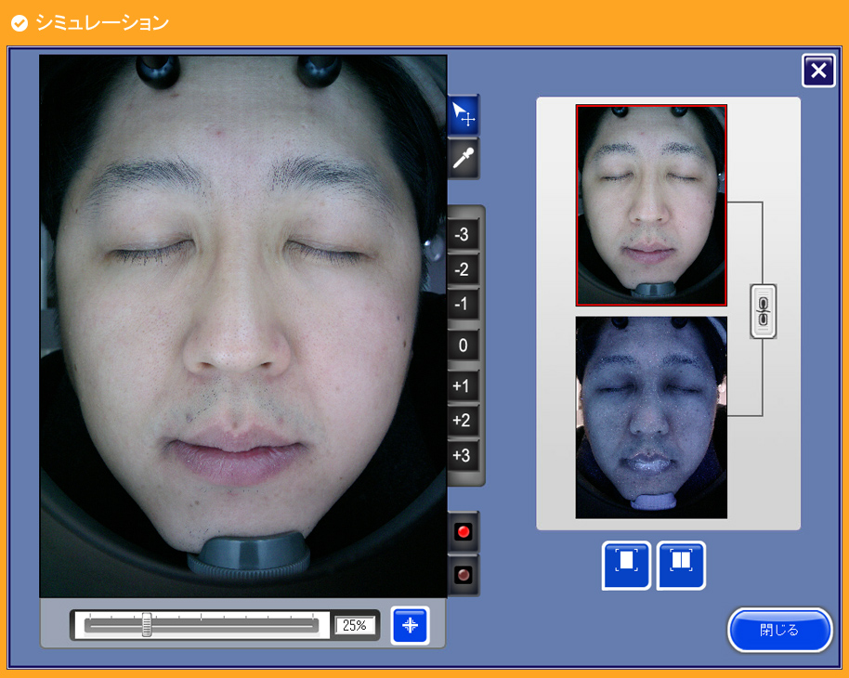Set simulation level to +3
The height and width of the screenshot is (678, 849).
pyautogui.click(x=462, y=455)
